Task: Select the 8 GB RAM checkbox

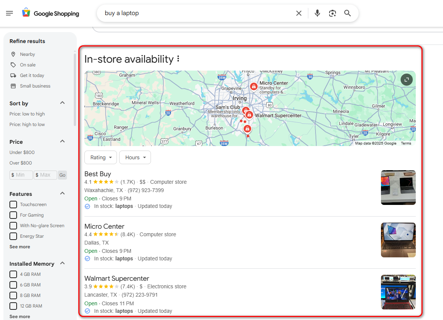Action: tap(13, 295)
